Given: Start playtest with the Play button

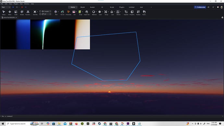Looking at the screenshot, I should pos(13,7).
